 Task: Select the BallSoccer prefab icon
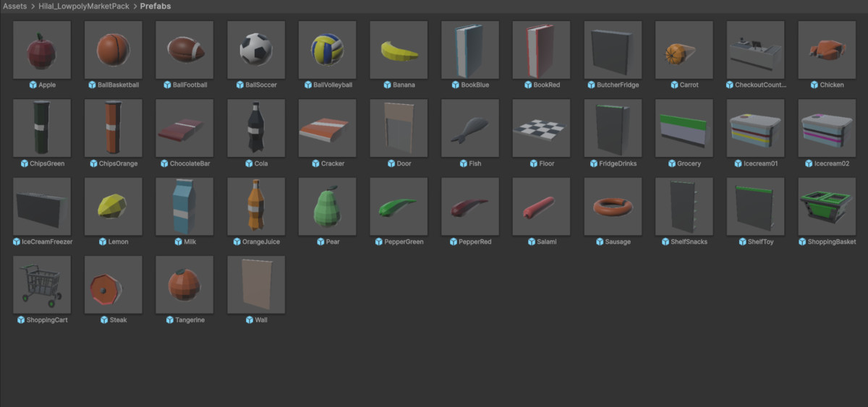(x=256, y=50)
